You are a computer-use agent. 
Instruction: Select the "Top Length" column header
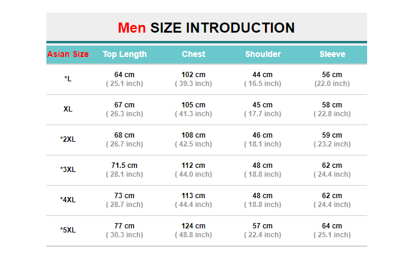[125, 55]
